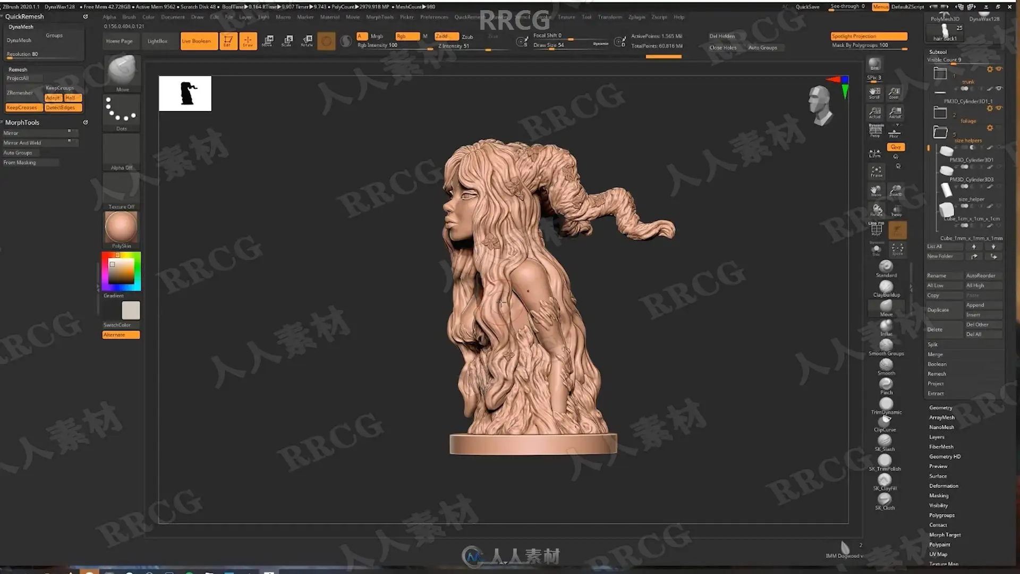Expand the Deformation subpalette
Screen dimensions: 1020x574
click(x=943, y=486)
